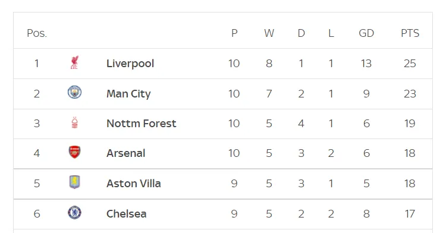This screenshot has width=440, height=233.
Task: Click Man City's 23 points value
Action: pos(410,94)
